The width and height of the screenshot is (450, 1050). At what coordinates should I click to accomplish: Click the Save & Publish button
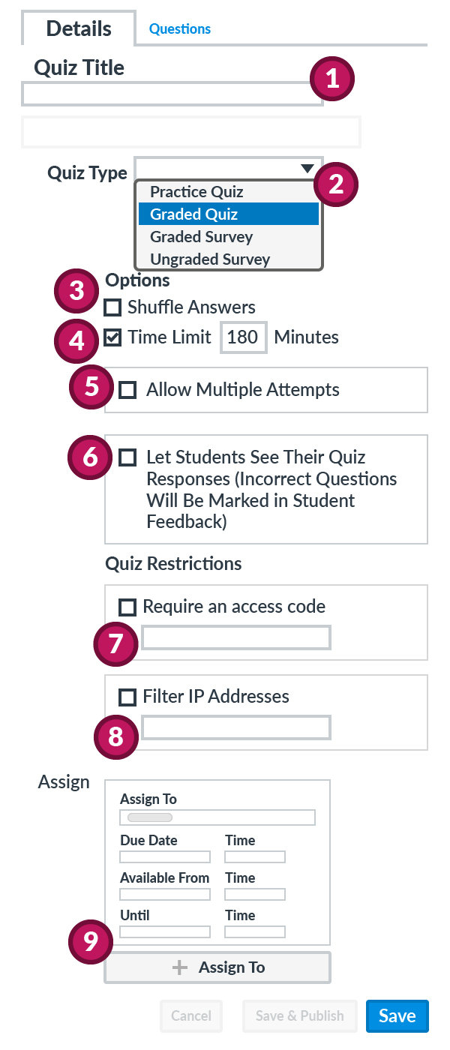[x=299, y=1016]
